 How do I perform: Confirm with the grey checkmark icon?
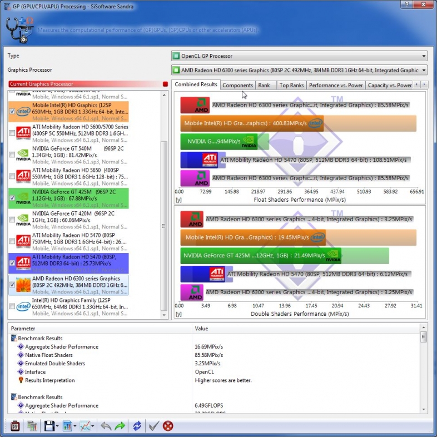[153, 426]
